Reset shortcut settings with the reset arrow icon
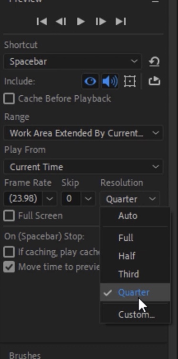Screen dimensions: 178x359 click(x=154, y=61)
